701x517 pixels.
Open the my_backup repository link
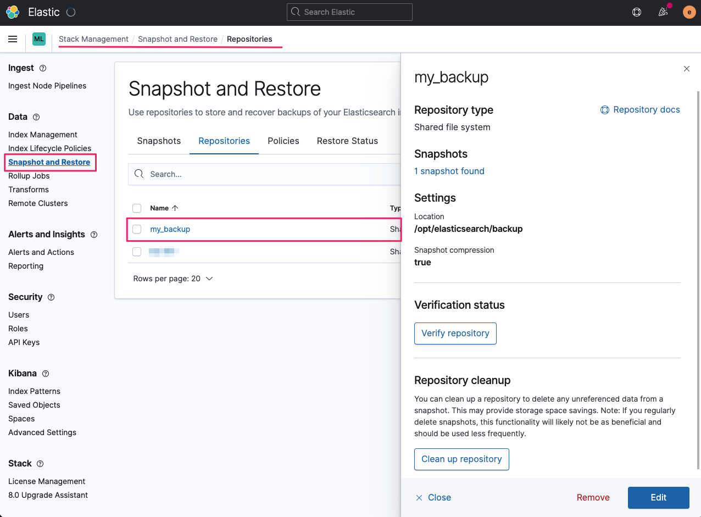pyautogui.click(x=170, y=229)
